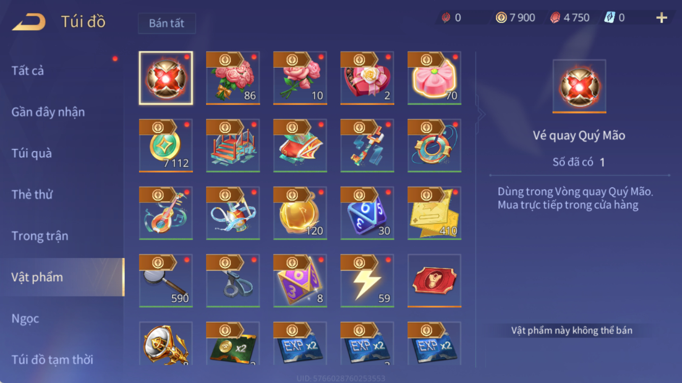Select the green coin item with 7 112
The width and height of the screenshot is (682, 383).
click(166, 145)
